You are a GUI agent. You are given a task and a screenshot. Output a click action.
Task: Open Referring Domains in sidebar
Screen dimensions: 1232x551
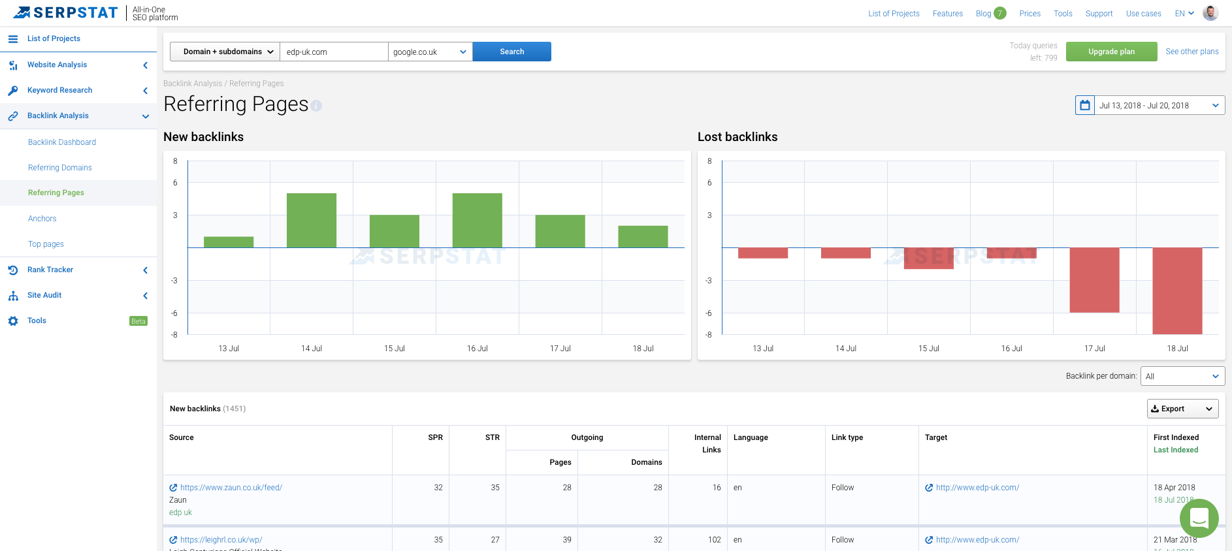pyautogui.click(x=60, y=168)
